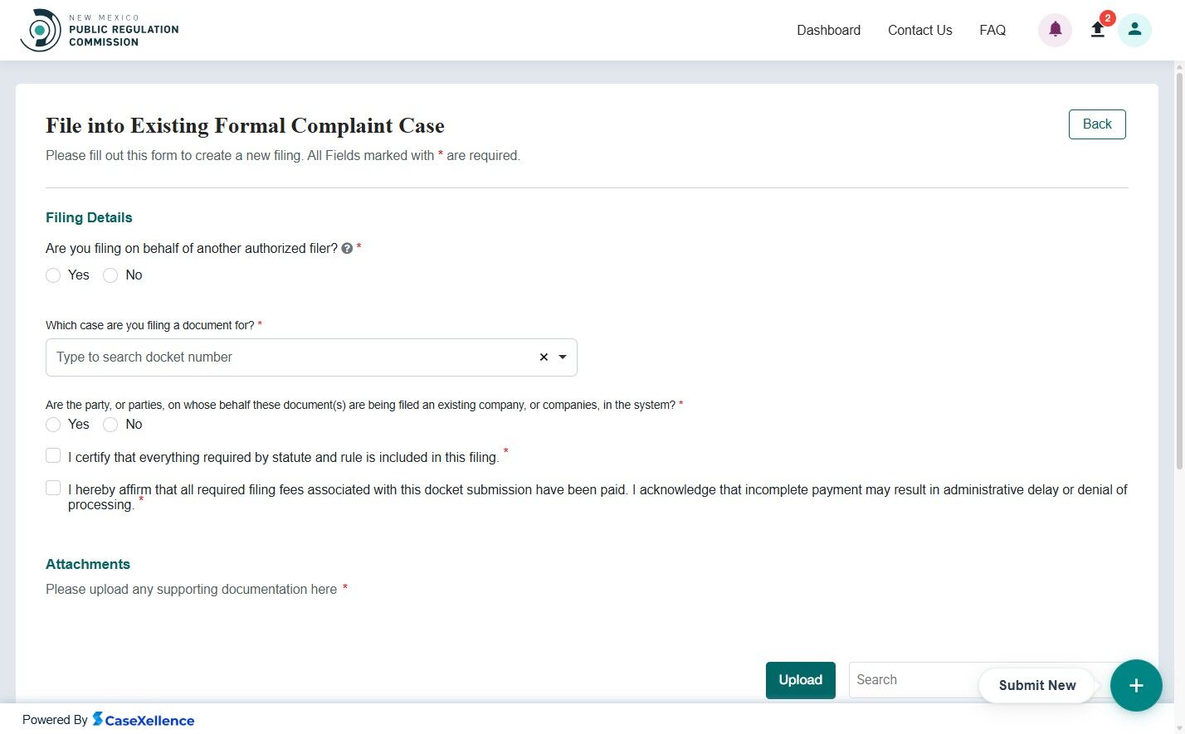Open the FAQ page
Image resolution: width=1185 pixels, height=734 pixels.
[x=992, y=30]
